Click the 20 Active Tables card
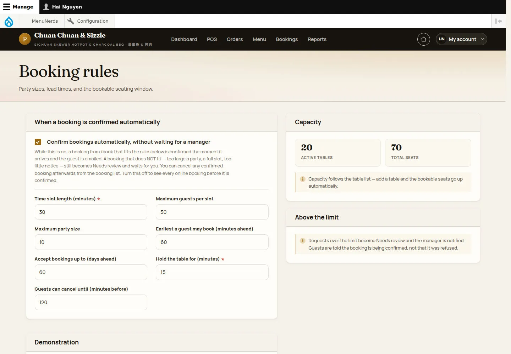Viewport: 511px width, 354px height. tap(338, 153)
